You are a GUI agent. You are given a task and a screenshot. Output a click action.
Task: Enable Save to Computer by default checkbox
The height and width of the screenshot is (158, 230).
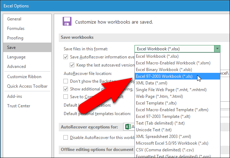click(x=65, y=96)
